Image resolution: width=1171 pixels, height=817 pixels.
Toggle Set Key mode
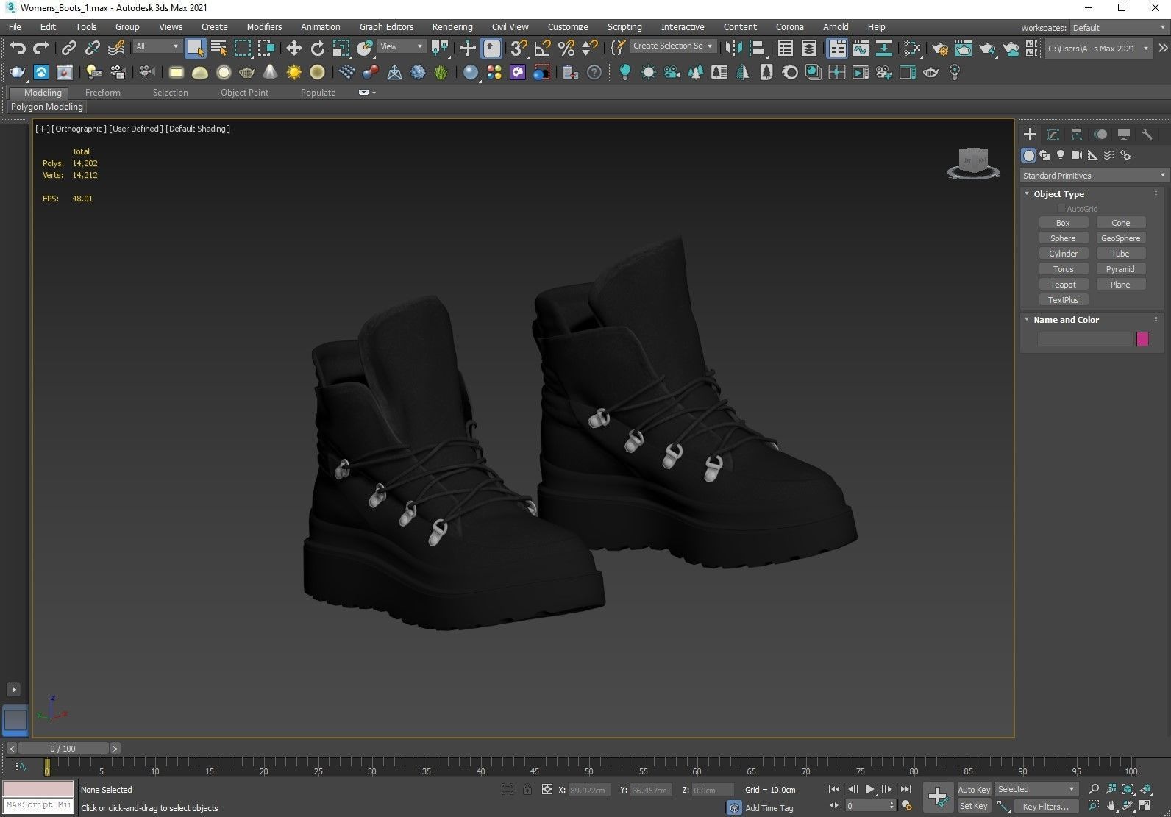pyautogui.click(x=973, y=806)
